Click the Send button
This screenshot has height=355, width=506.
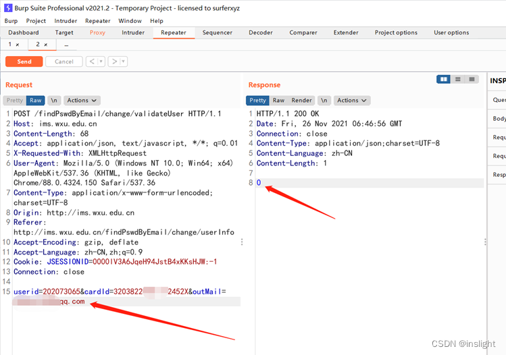(24, 61)
